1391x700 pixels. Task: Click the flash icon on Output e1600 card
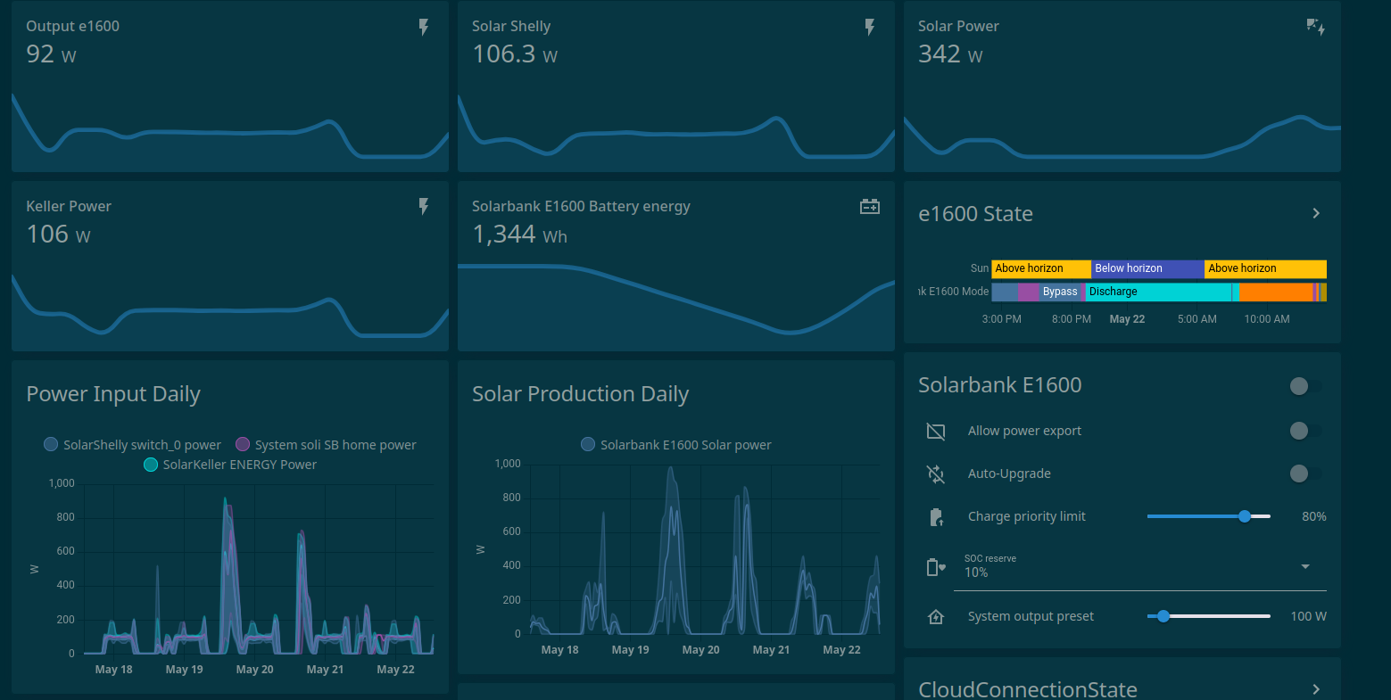(x=424, y=28)
